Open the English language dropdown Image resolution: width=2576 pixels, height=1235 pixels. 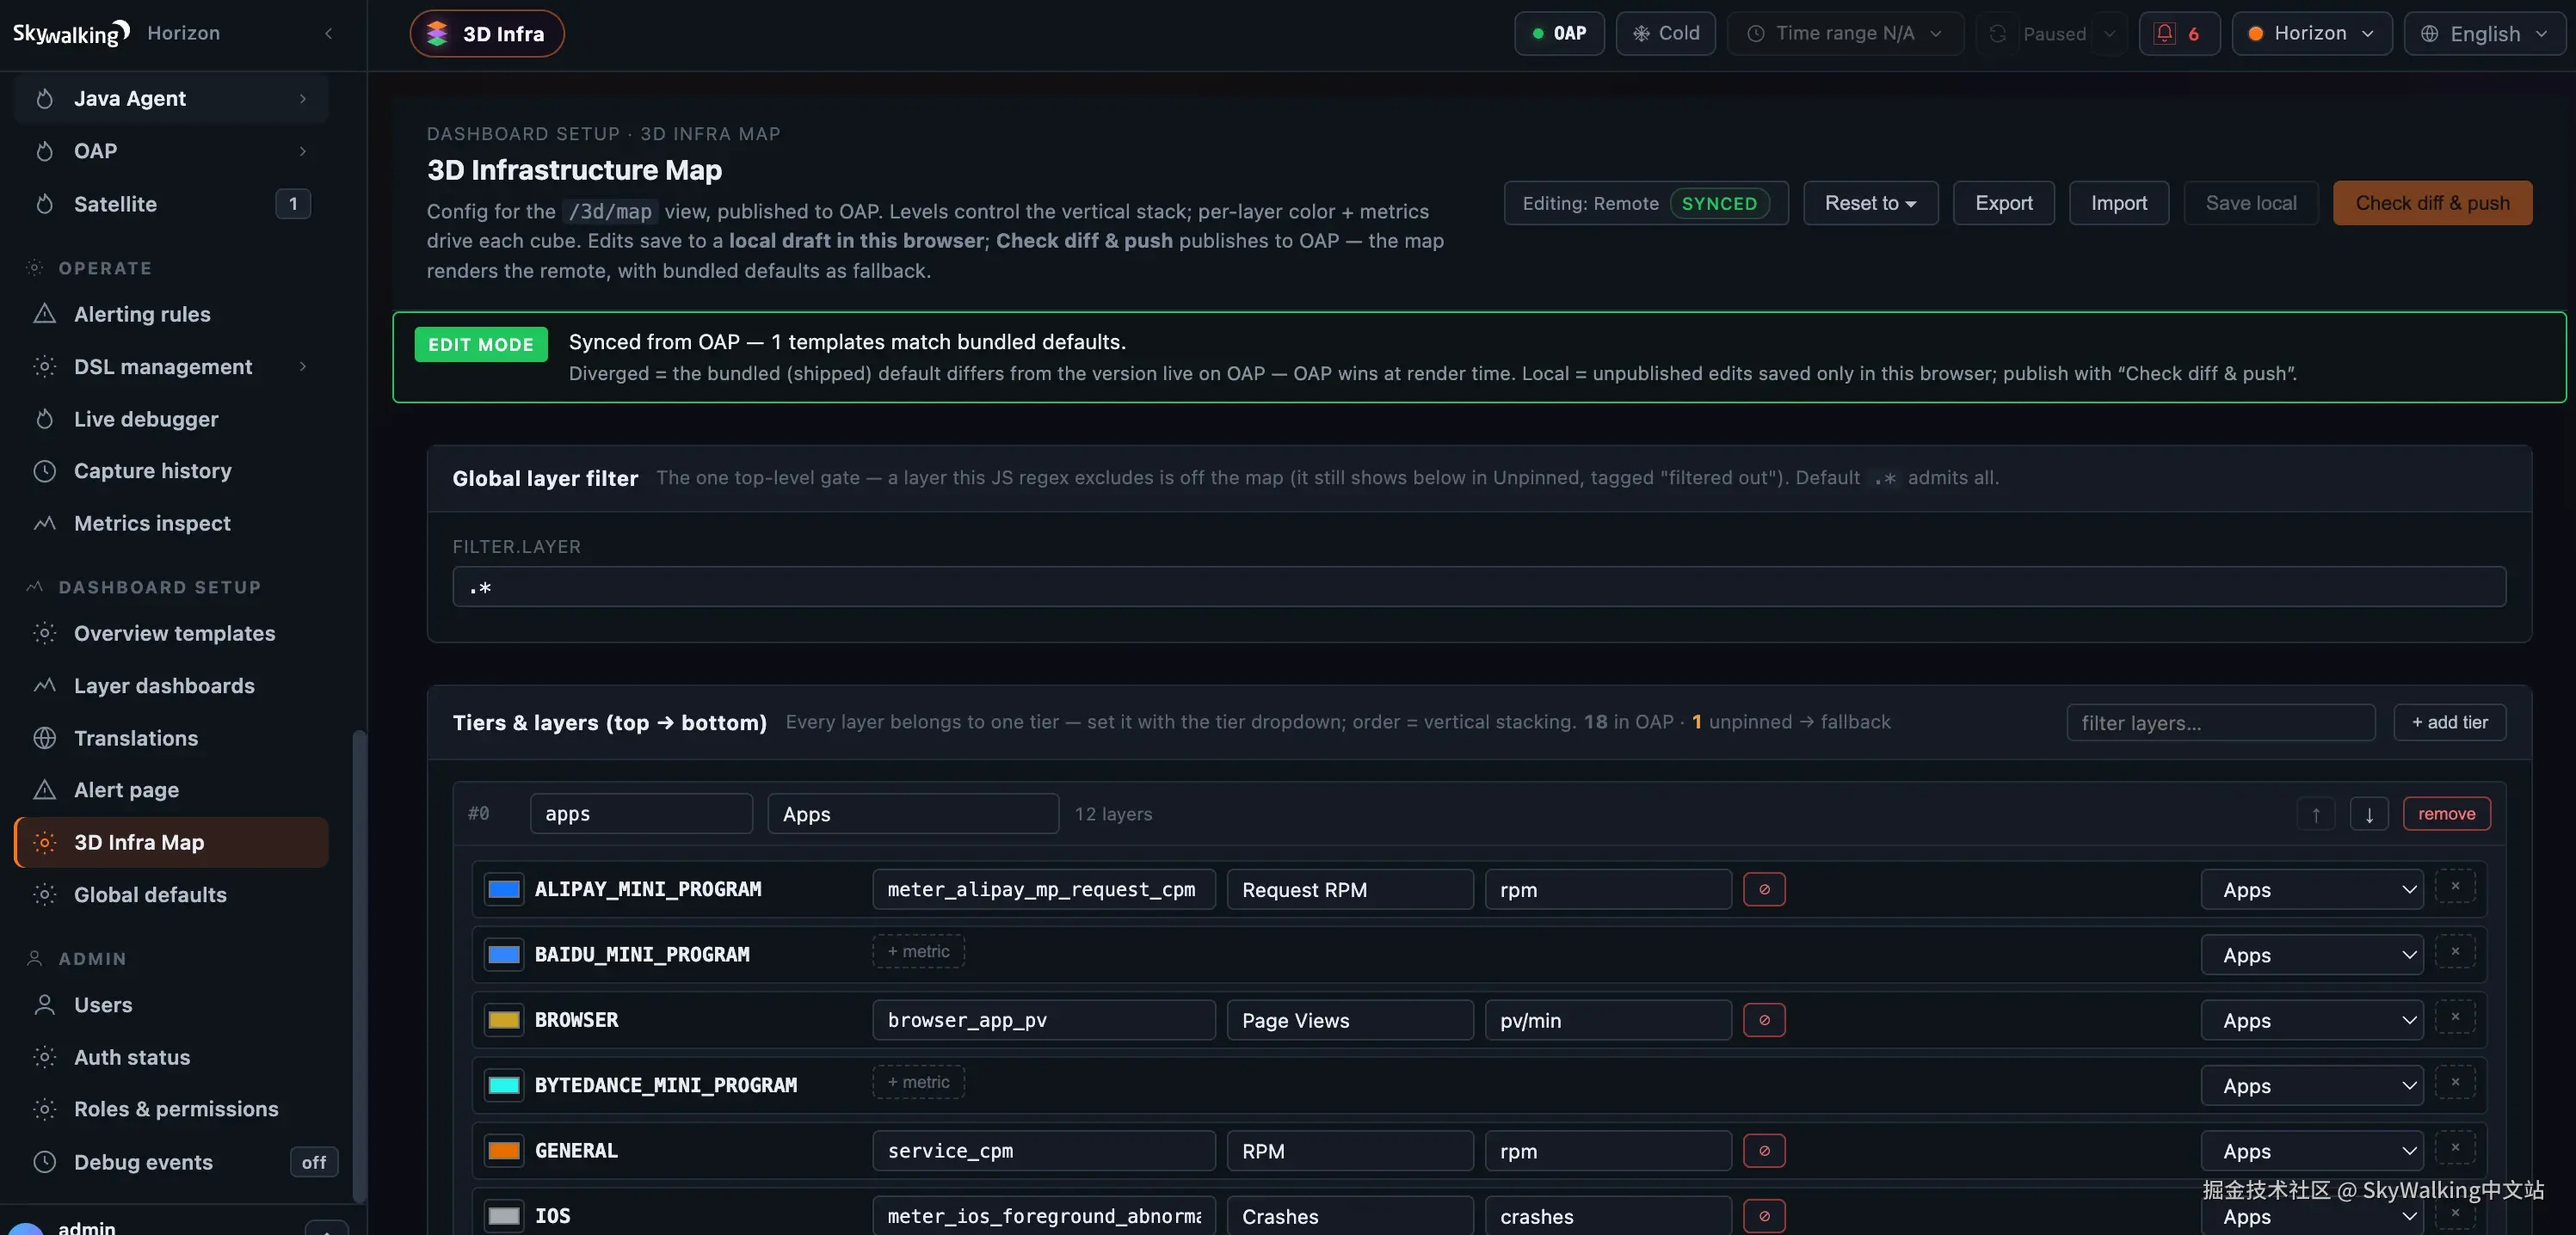point(2485,34)
